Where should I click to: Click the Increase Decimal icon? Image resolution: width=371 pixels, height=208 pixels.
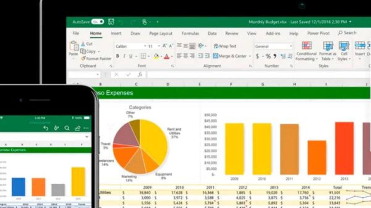(283, 56)
